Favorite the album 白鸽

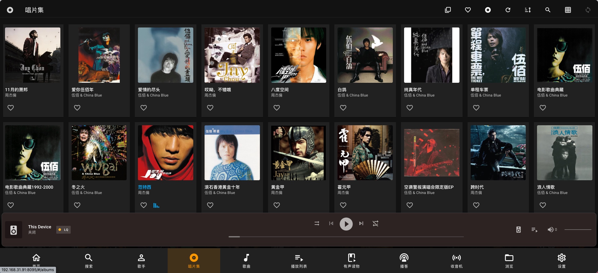343,108
